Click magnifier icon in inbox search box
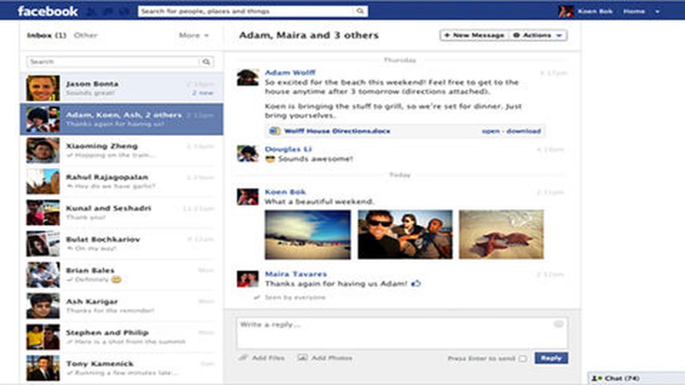This screenshot has height=385, width=685. point(207,62)
